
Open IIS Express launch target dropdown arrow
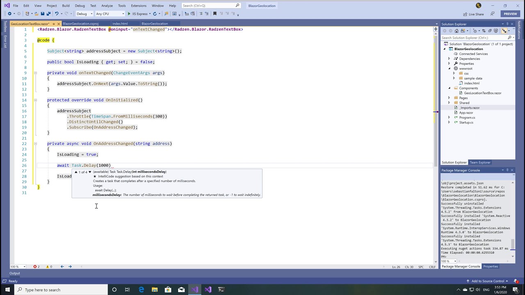[150, 14]
